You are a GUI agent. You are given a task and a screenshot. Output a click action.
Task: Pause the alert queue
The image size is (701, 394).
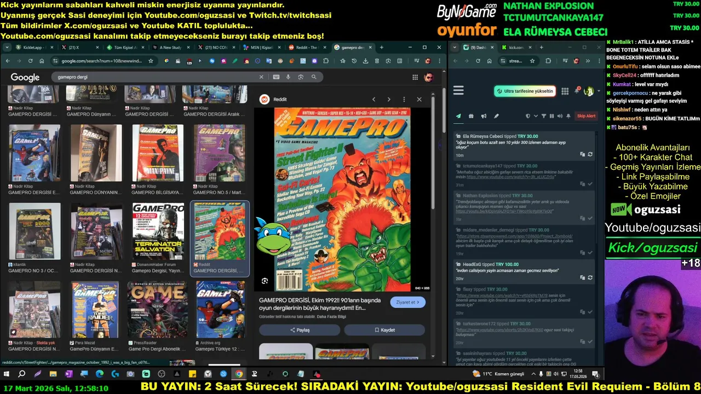(551, 116)
